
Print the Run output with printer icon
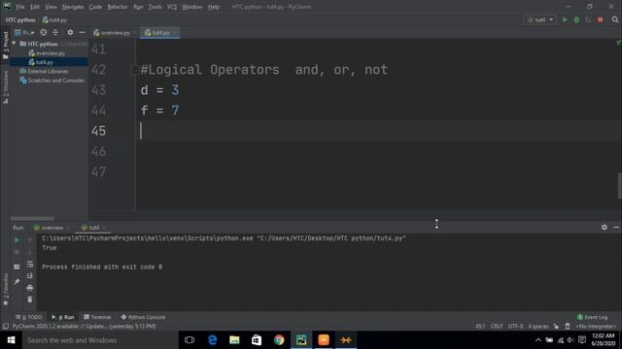click(30, 288)
